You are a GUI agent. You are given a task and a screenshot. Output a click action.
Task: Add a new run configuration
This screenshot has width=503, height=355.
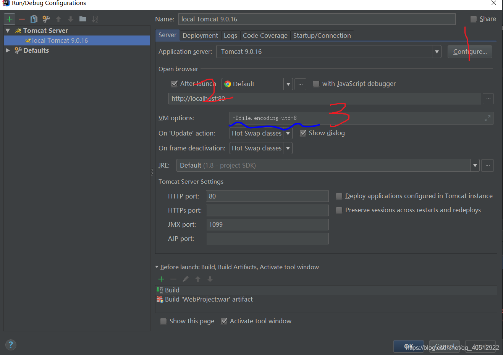10,19
